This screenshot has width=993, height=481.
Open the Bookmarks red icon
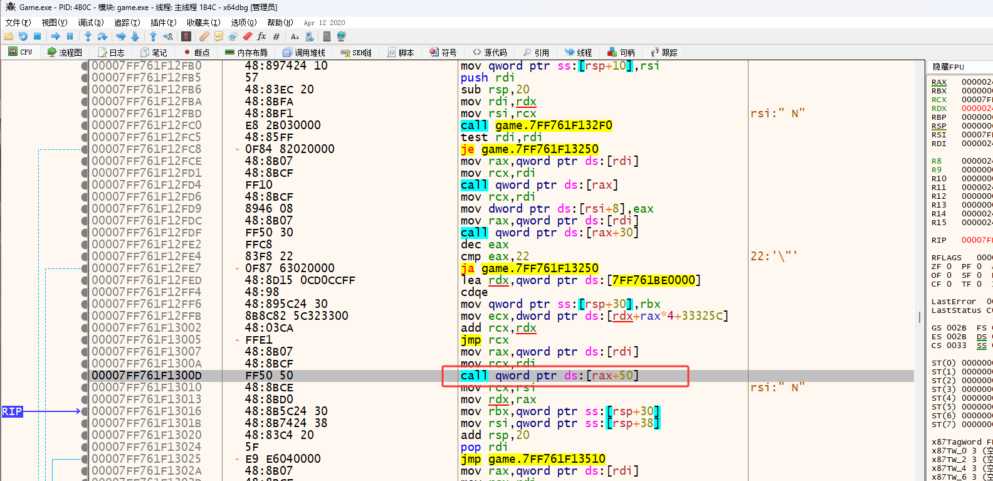click(248, 36)
